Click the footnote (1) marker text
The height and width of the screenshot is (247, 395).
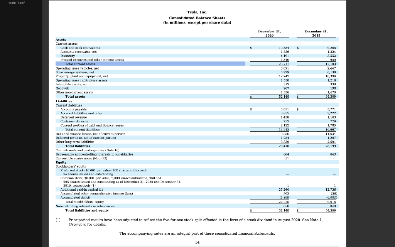57,220
